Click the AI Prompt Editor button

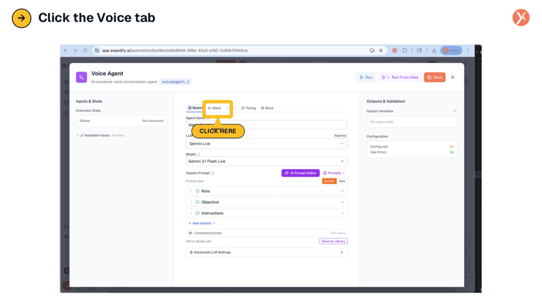click(x=300, y=173)
